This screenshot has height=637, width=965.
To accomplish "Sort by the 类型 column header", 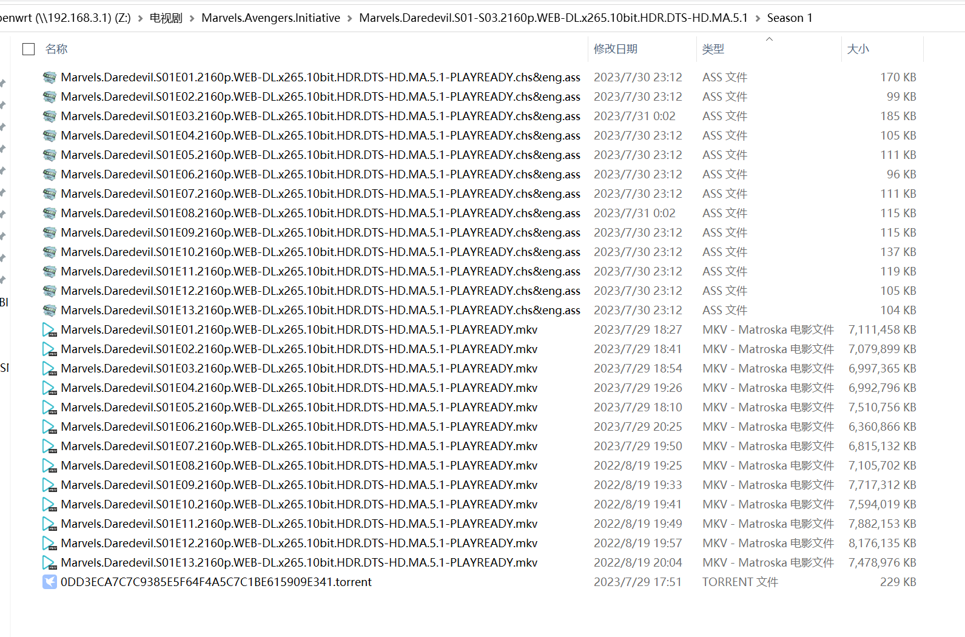I will [713, 49].
